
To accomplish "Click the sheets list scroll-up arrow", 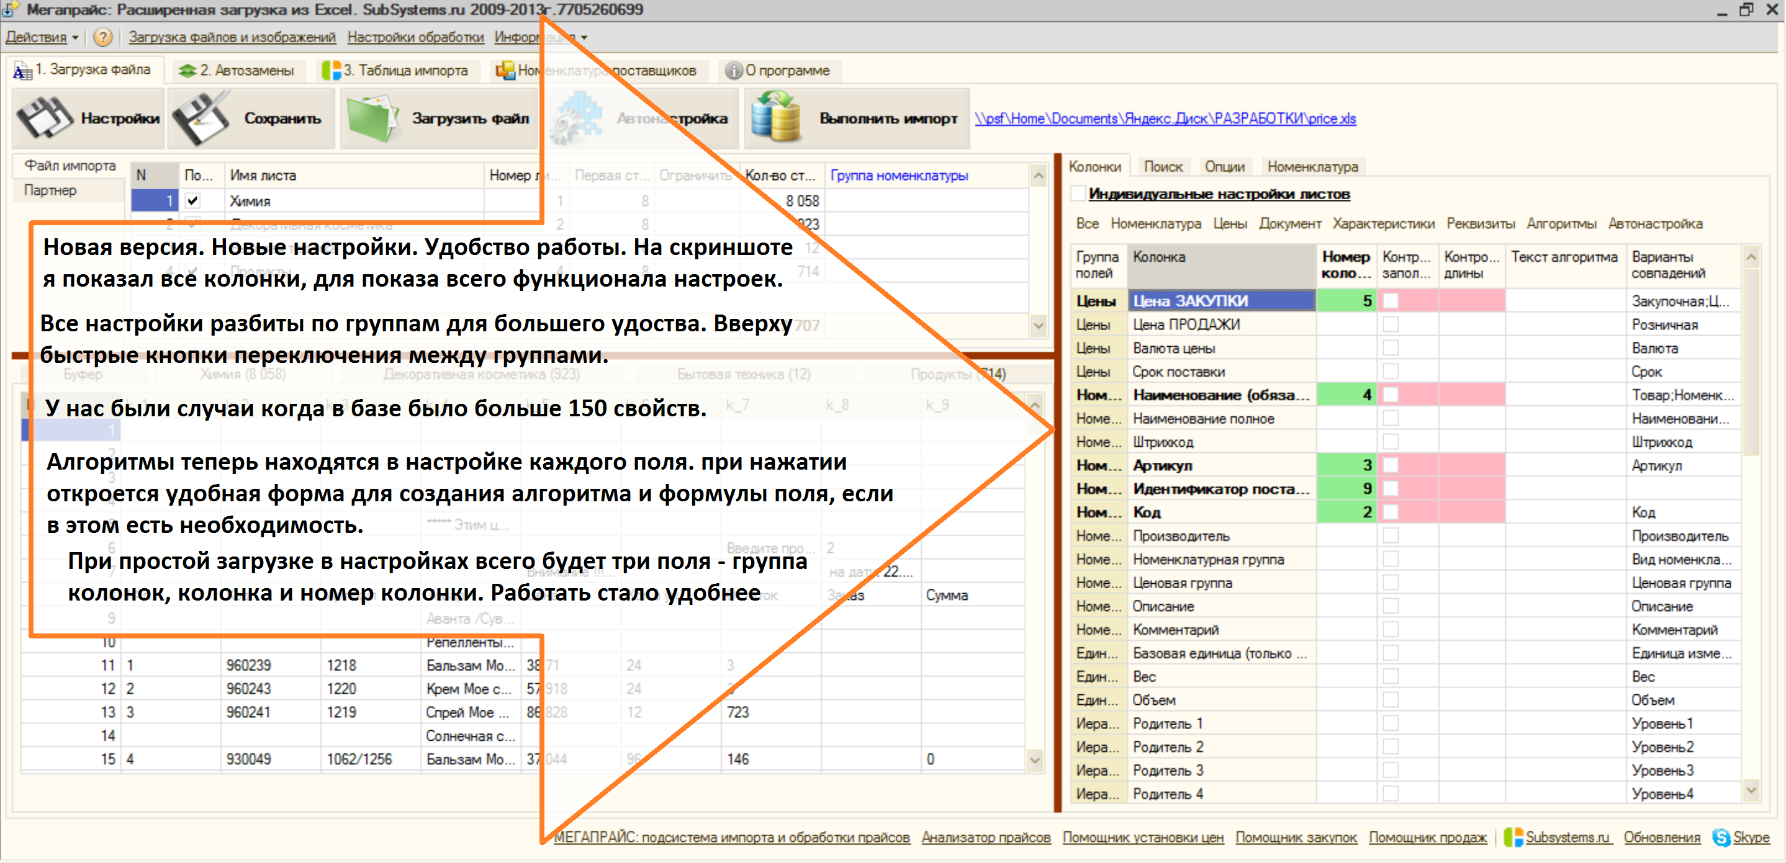I will click(x=1038, y=176).
